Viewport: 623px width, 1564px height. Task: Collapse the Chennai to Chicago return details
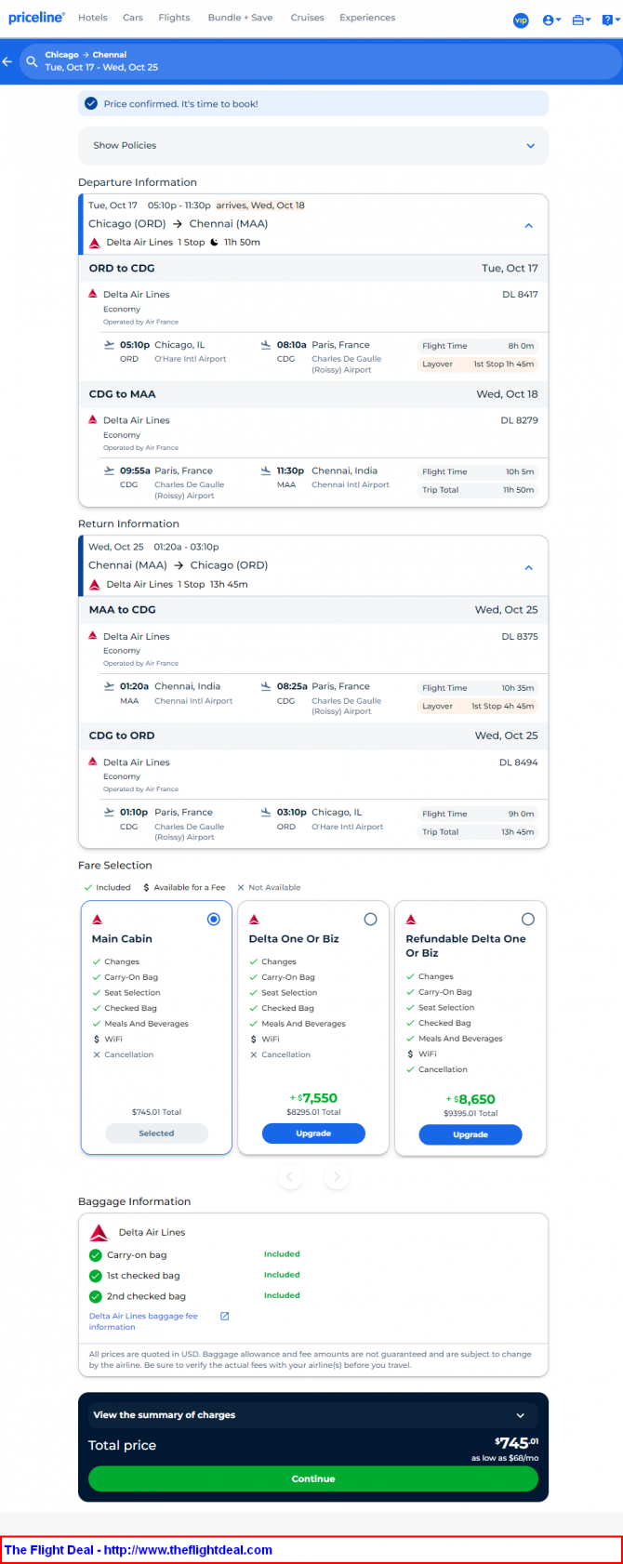pos(528,568)
